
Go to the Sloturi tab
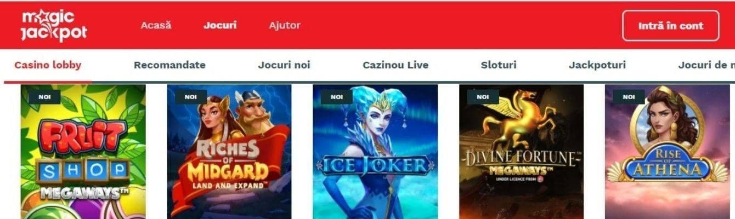pos(499,65)
